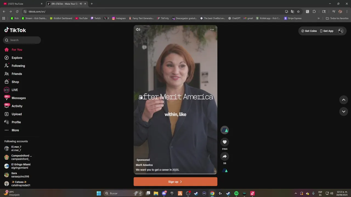Share the video using arrow icon
The image size is (351, 197).
pos(225,156)
